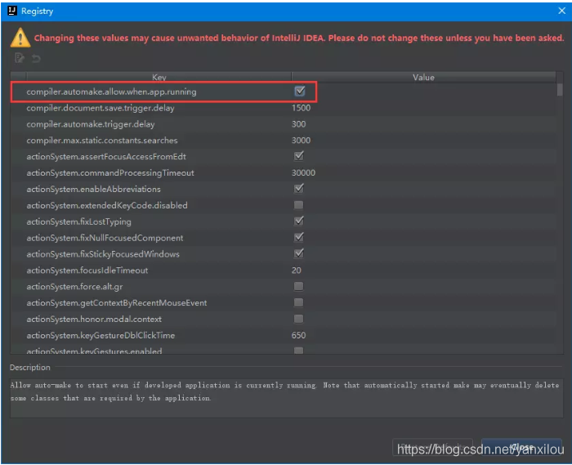This screenshot has height=465, width=572.
Task: Select actionSystem.assertFocusAccessFromEdt key text
Action: tap(106, 157)
